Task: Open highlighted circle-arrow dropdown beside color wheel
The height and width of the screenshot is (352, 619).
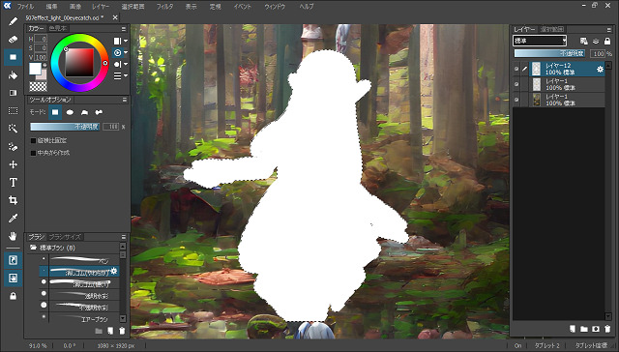Action: point(120,52)
